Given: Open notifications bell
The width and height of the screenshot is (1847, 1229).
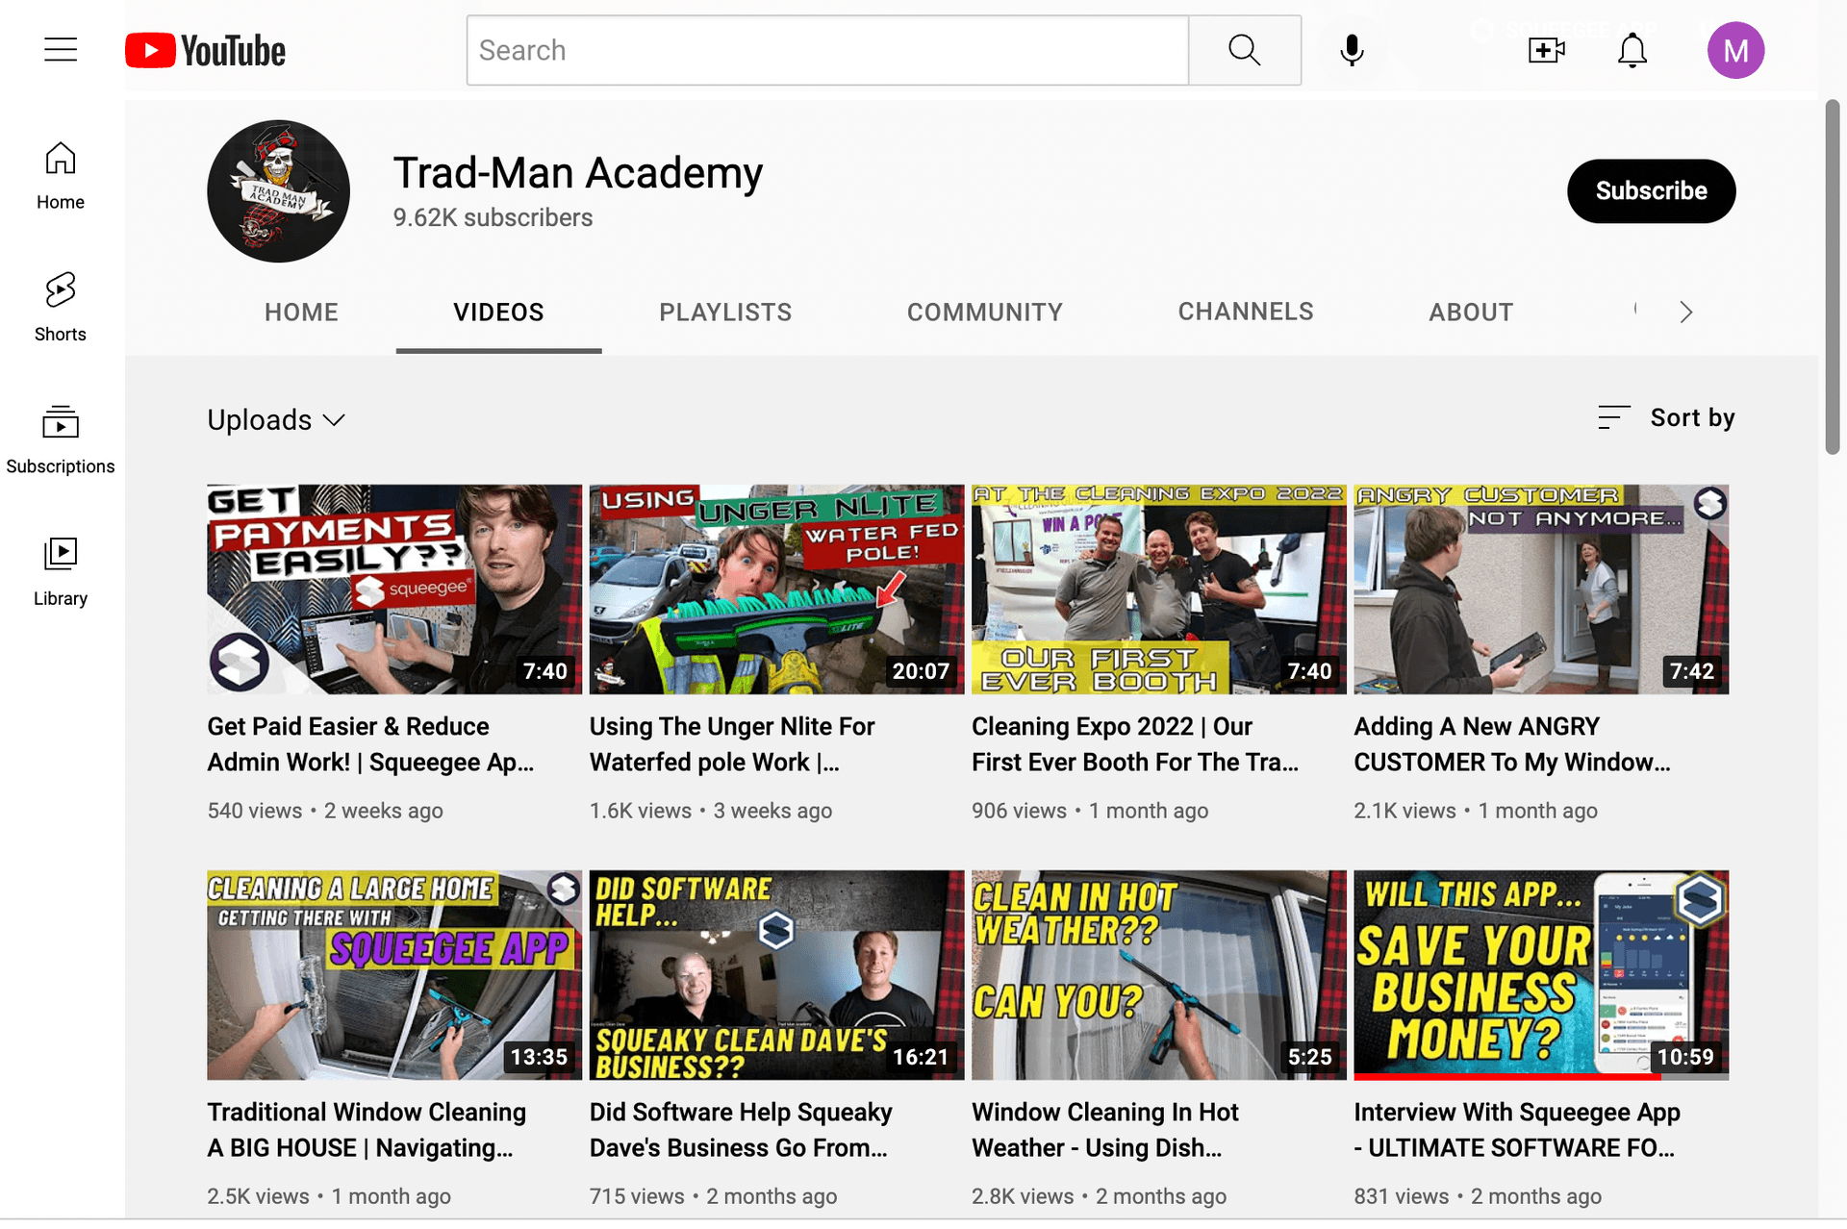Looking at the screenshot, I should (x=1632, y=50).
